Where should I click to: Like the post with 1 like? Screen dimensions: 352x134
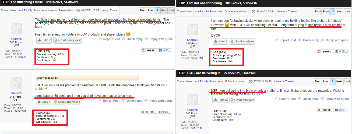44,102
